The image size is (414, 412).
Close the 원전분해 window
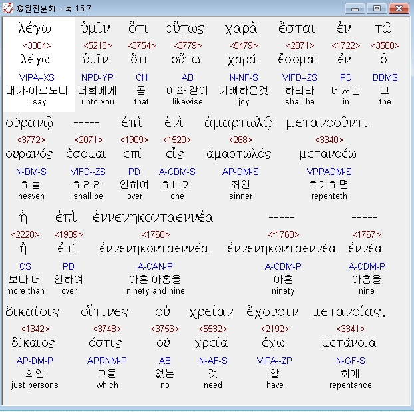[399, 9]
